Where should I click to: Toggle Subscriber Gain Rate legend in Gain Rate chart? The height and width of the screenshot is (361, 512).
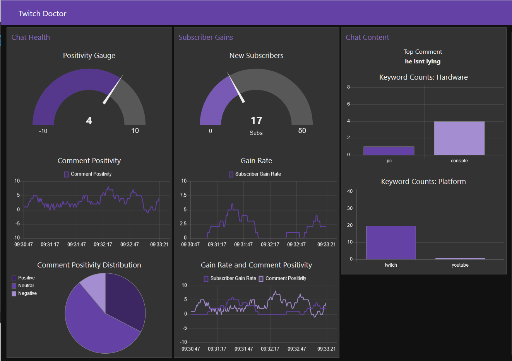(x=255, y=174)
